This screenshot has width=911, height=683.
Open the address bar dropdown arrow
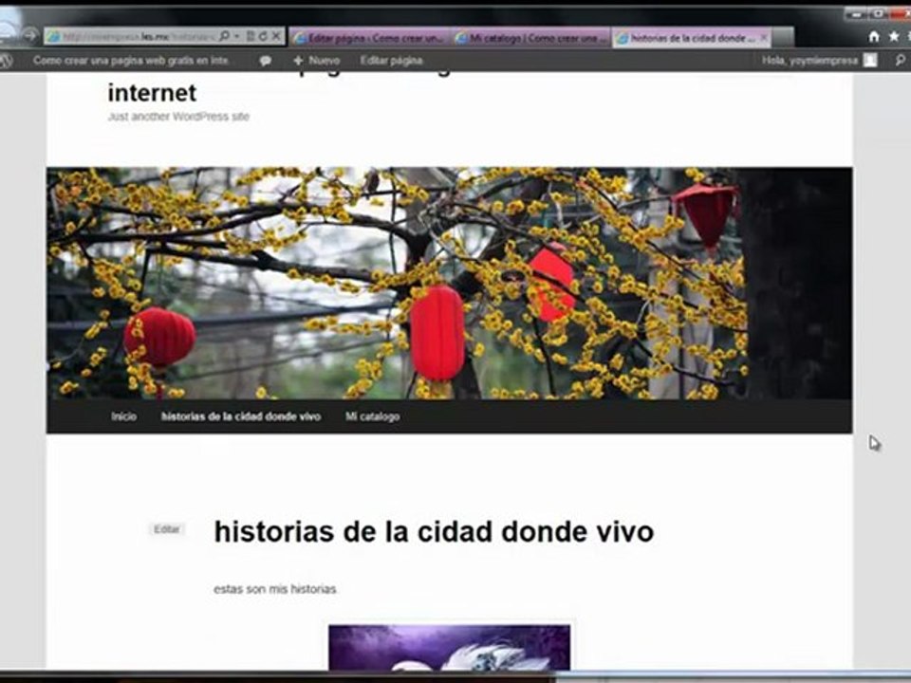pyautogui.click(x=237, y=36)
